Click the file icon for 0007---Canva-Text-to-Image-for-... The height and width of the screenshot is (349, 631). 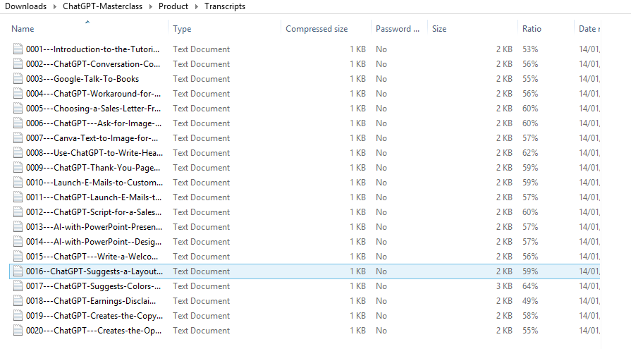[18, 138]
